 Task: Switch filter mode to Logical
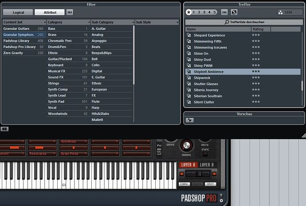click(x=18, y=12)
